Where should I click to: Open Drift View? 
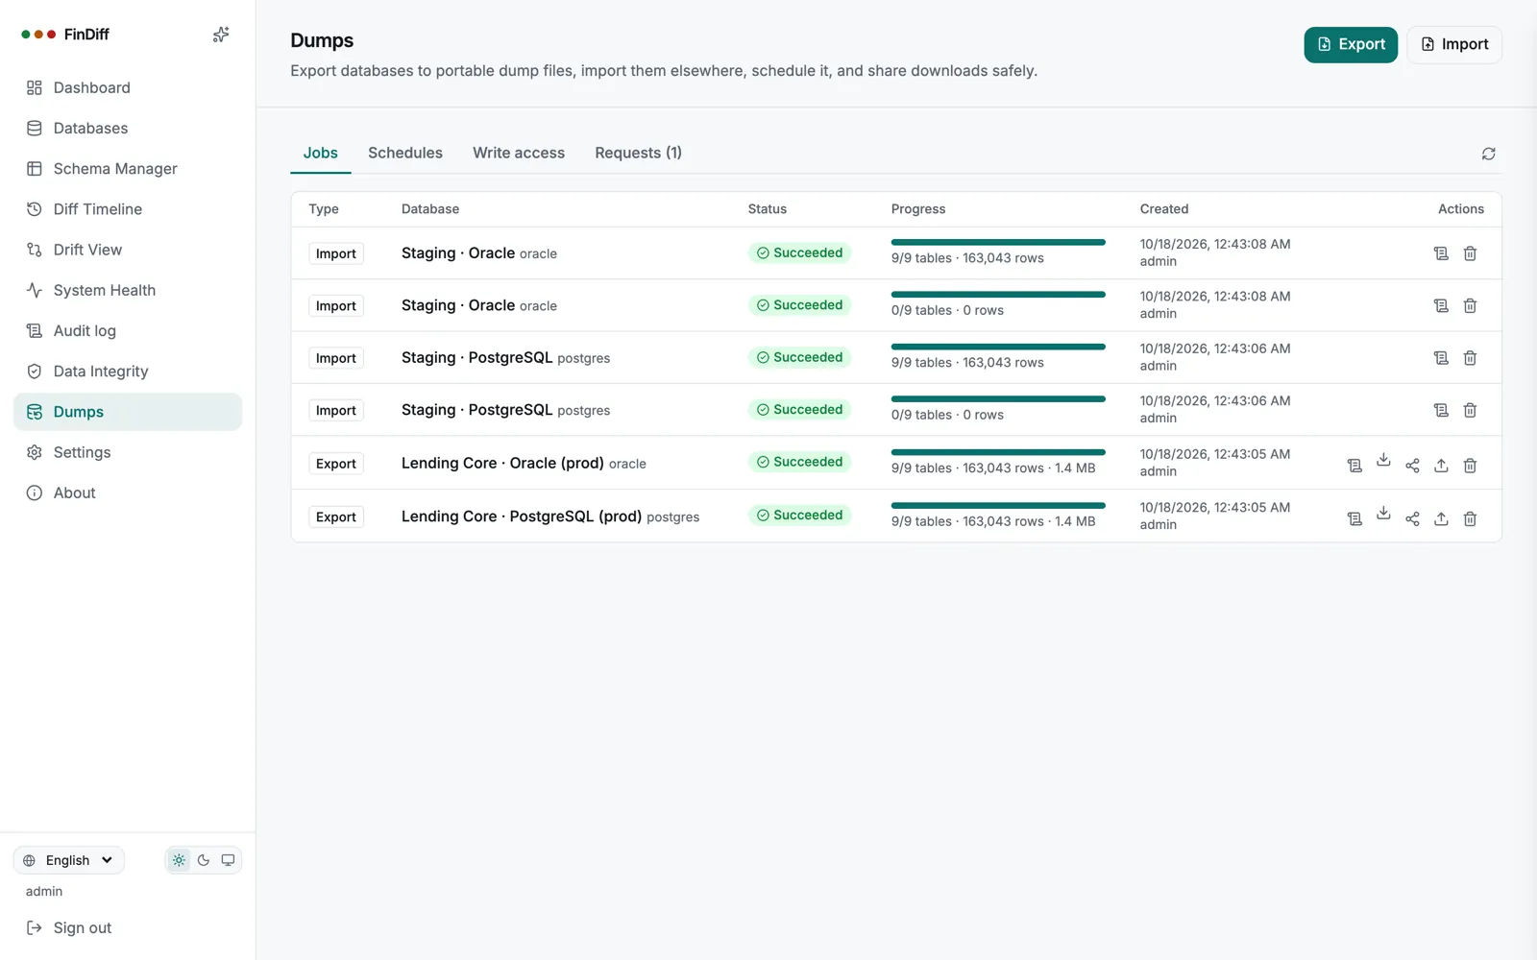coord(128,250)
